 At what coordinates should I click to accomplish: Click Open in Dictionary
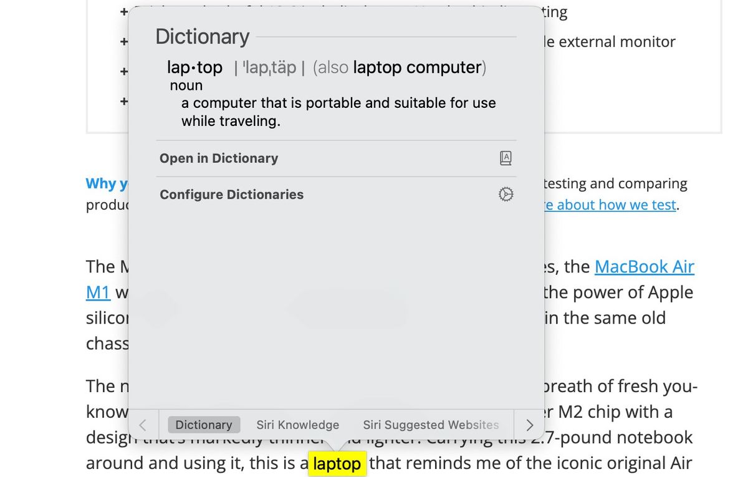[x=219, y=158]
